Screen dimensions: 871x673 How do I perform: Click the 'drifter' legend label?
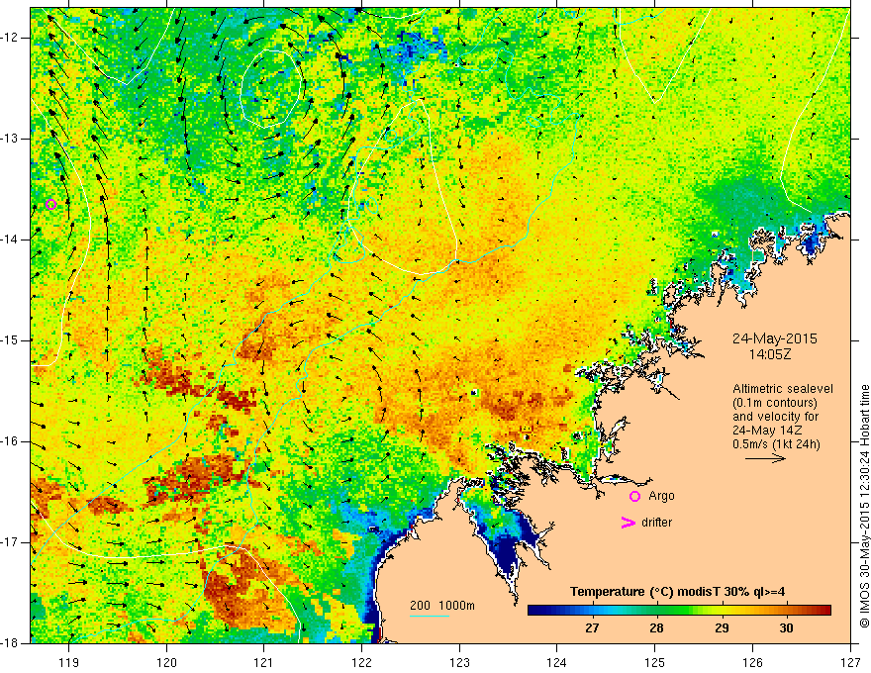656,523
